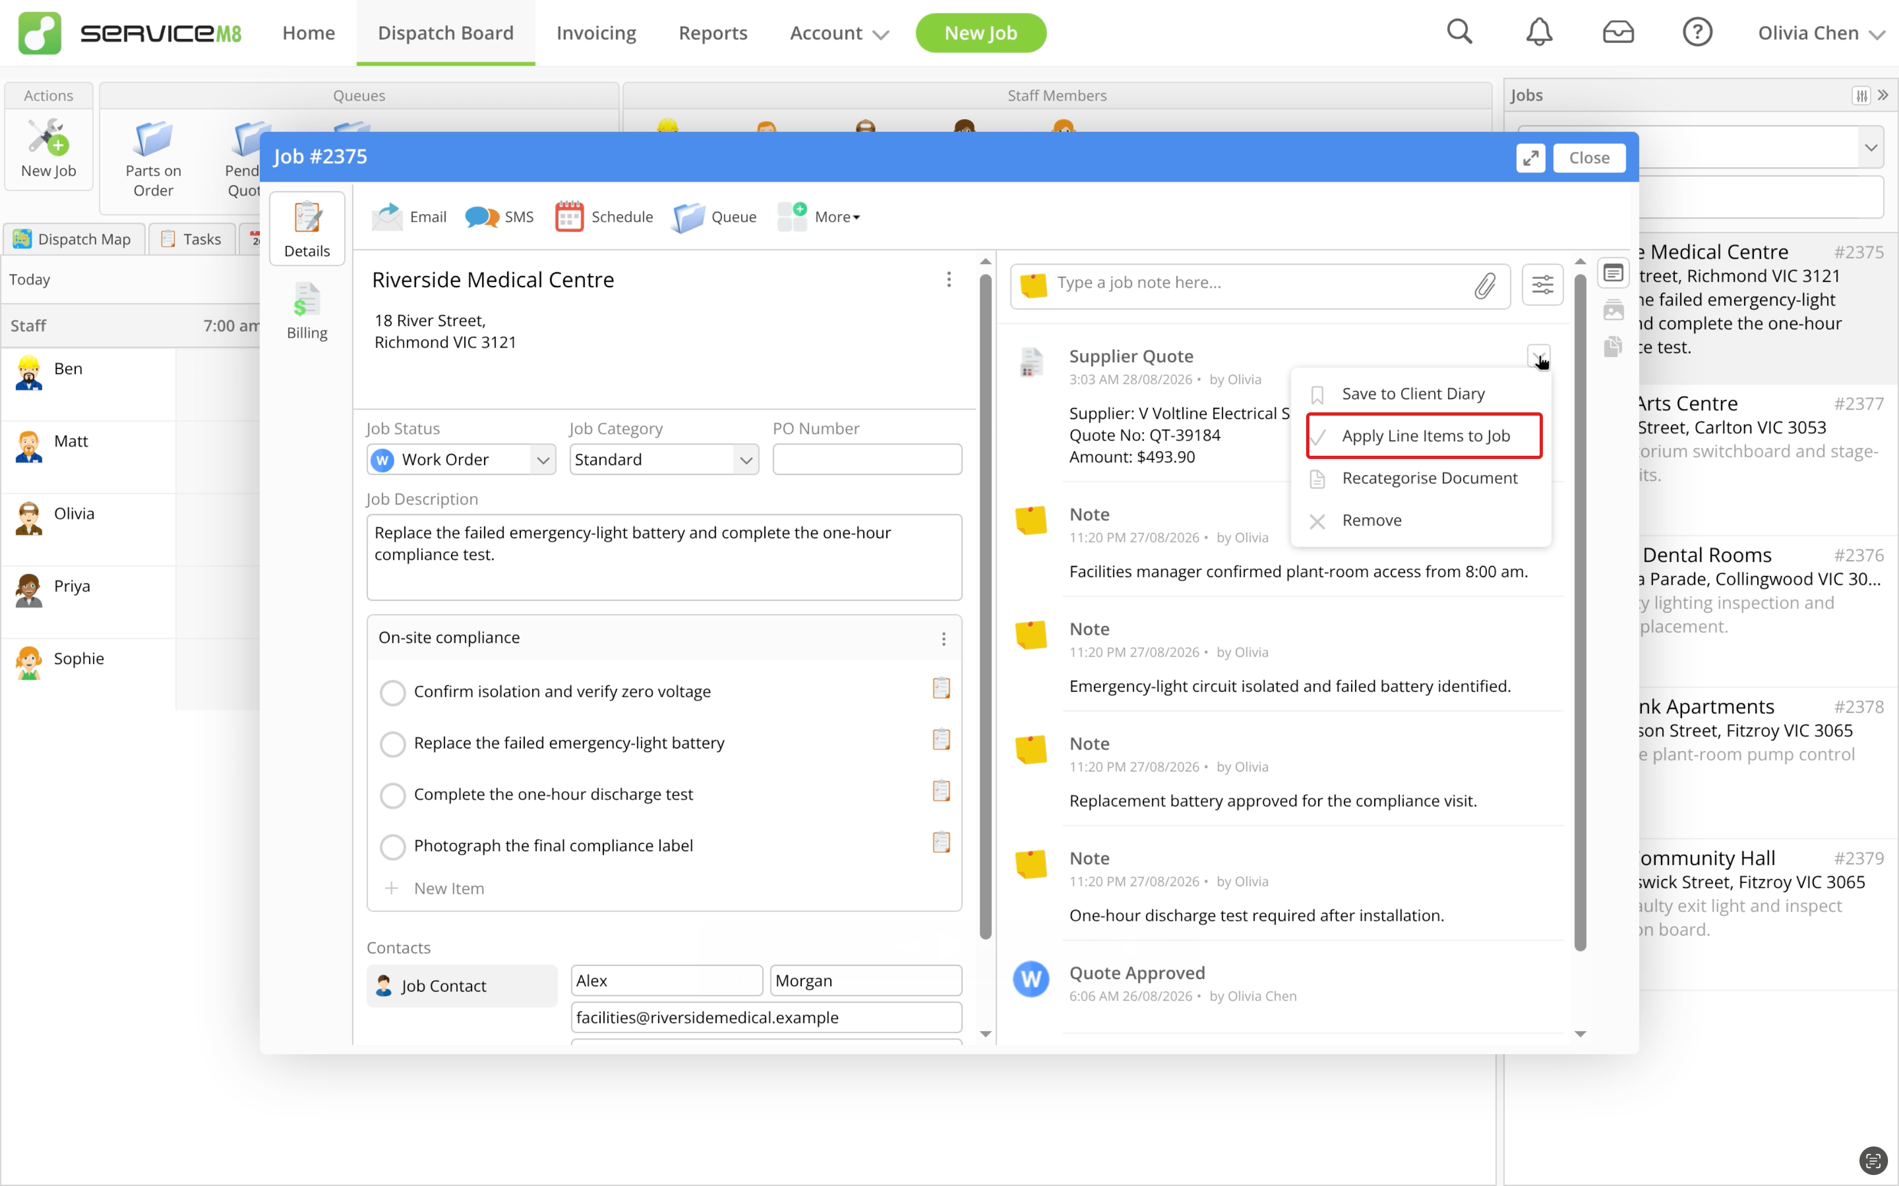The image size is (1899, 1186).
Task: Open the Jobs panel filter dropdown arrow
Action: coord(1871,147)
